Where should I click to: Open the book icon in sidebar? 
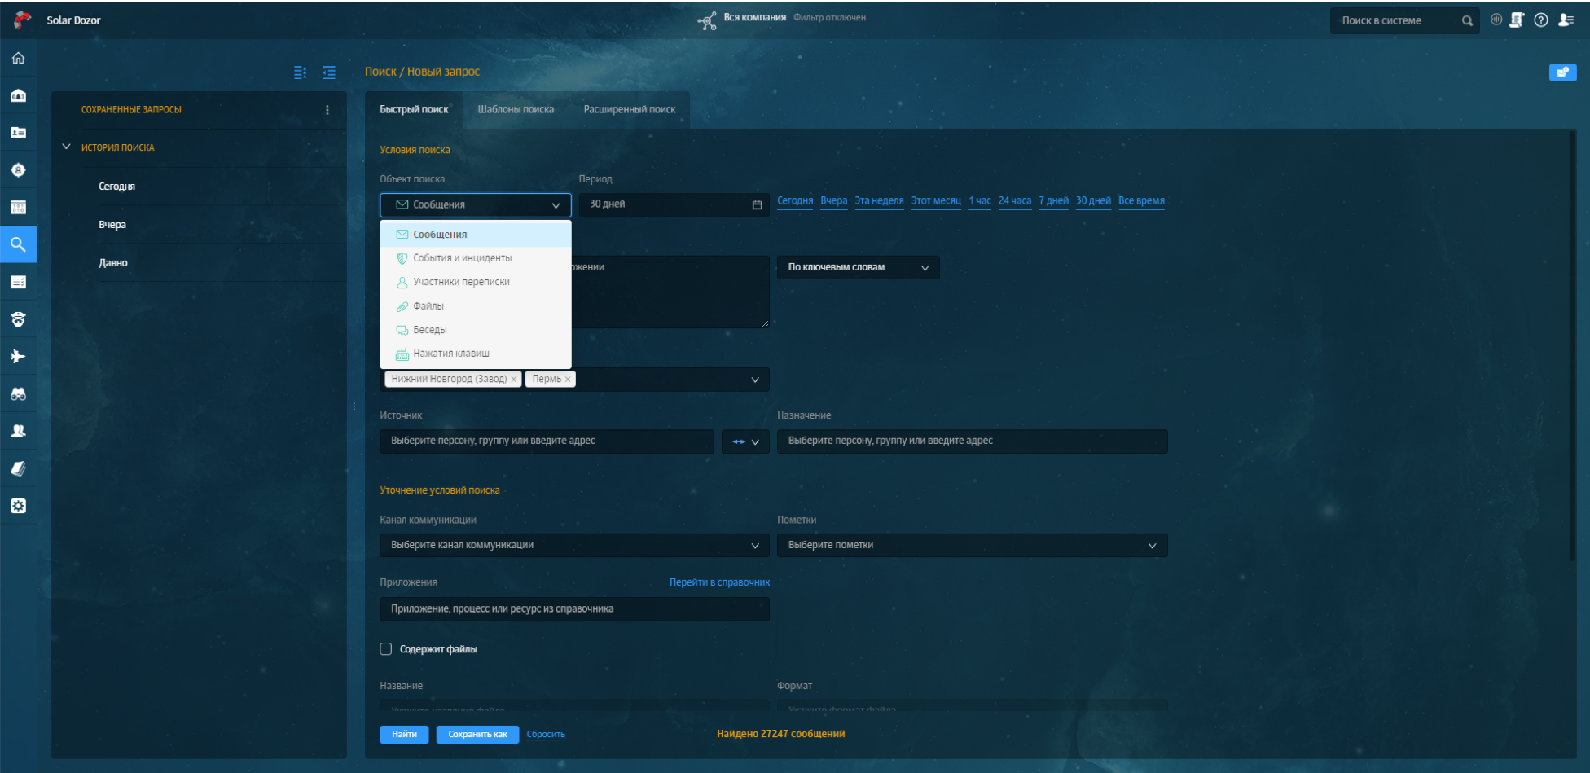click(18, 468)
